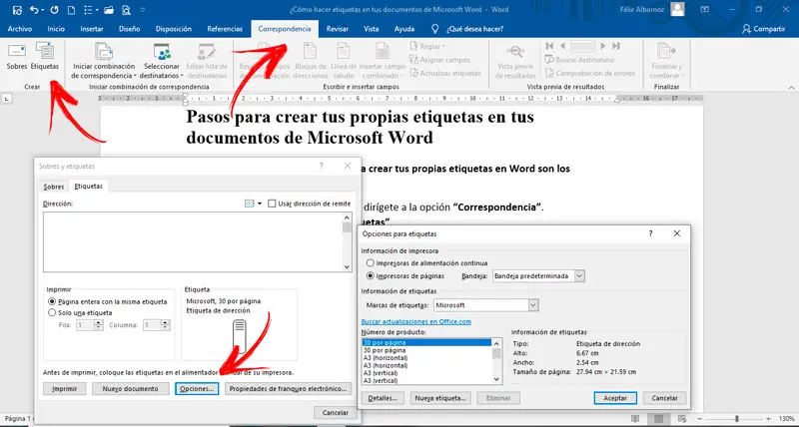799x427 pixels.
Task: Click the 130% zoom level in status bar
Action: click(x=787, y=418)
